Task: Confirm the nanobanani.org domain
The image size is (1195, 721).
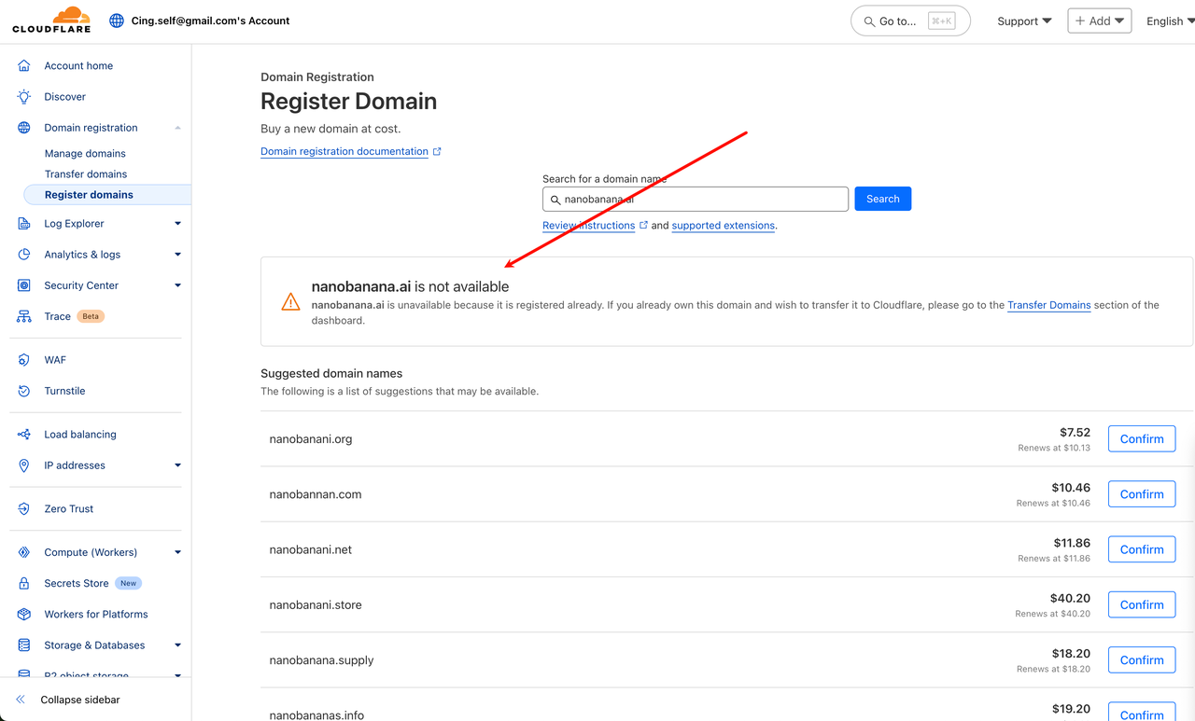Action: click(1141, 439)
